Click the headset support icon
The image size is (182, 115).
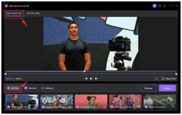[160, 6]
